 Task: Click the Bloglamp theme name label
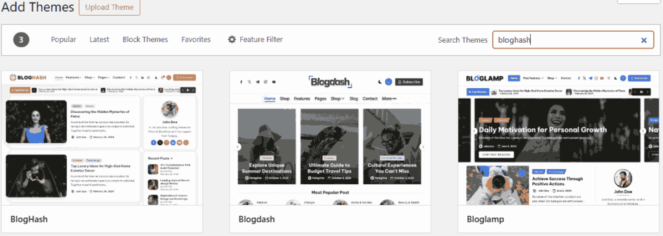486,220
